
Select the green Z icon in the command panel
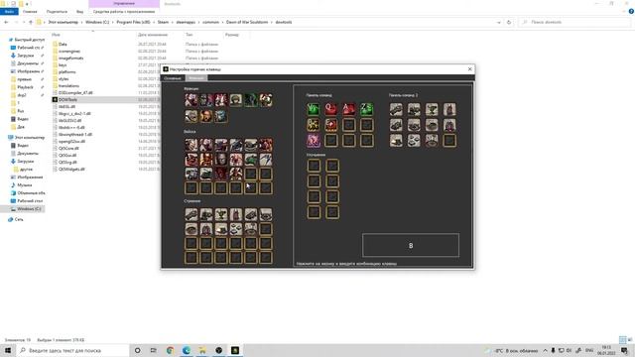[366, 109]
